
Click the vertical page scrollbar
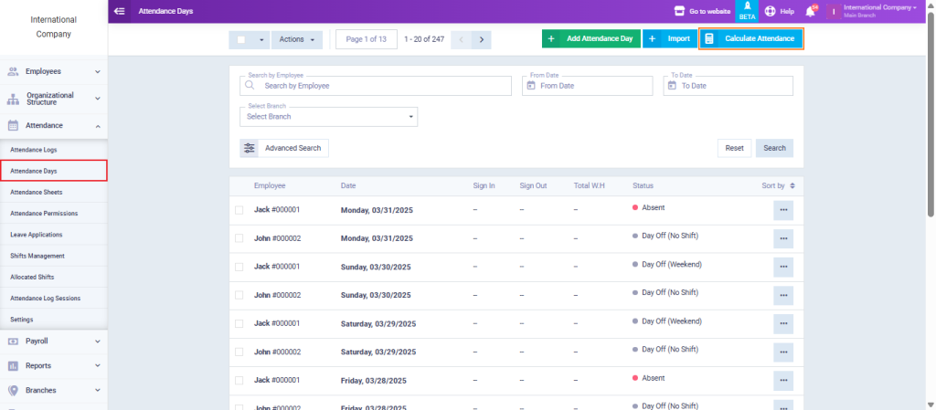pos(931,113)
